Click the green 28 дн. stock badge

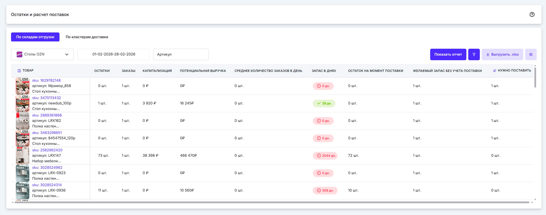click(x=324, y=103)
